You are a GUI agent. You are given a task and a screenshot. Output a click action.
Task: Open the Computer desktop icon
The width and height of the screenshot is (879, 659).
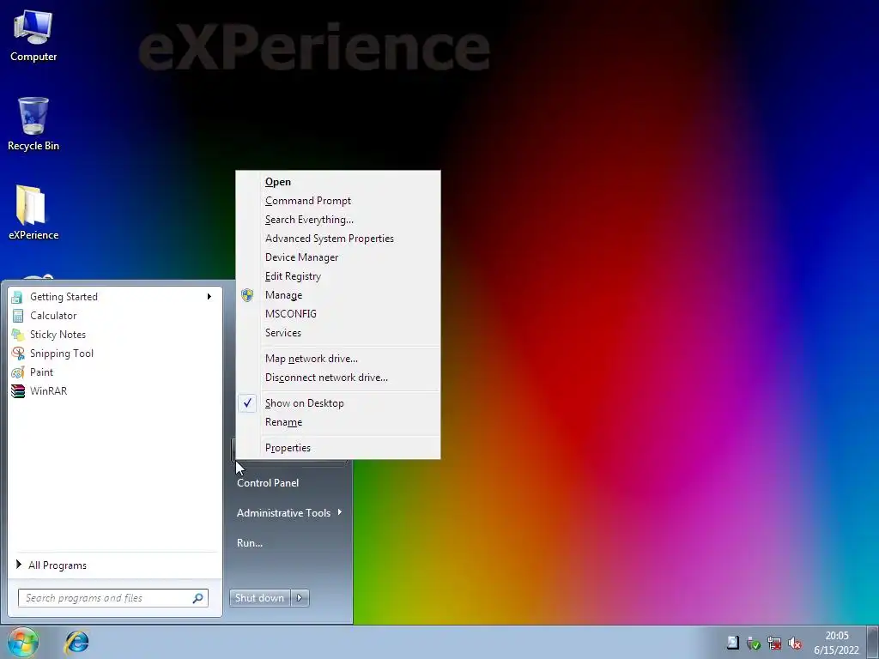pyautogui.click(x=33, y=36)
